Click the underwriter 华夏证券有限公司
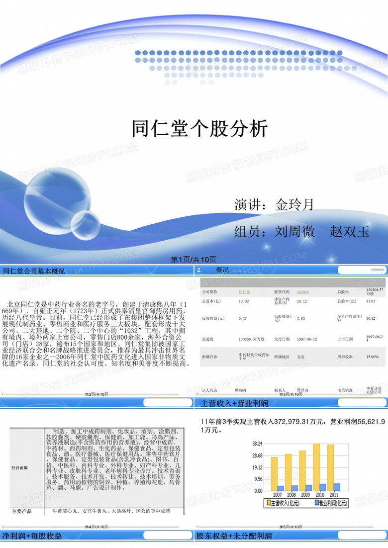Image resolution: width=388 pixels, height=548 pixels. pos(374,390)
